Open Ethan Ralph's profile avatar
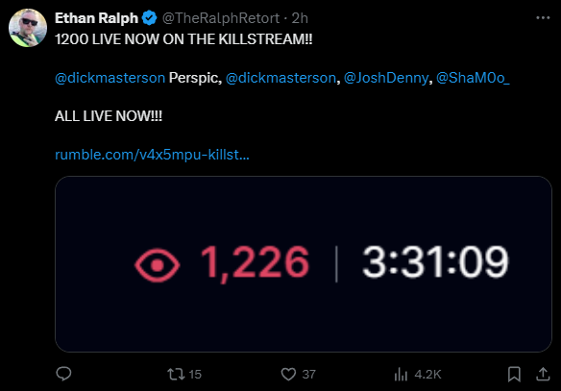Image resolution: width=561 pixels, height=391 pixels. coord(28,28)
